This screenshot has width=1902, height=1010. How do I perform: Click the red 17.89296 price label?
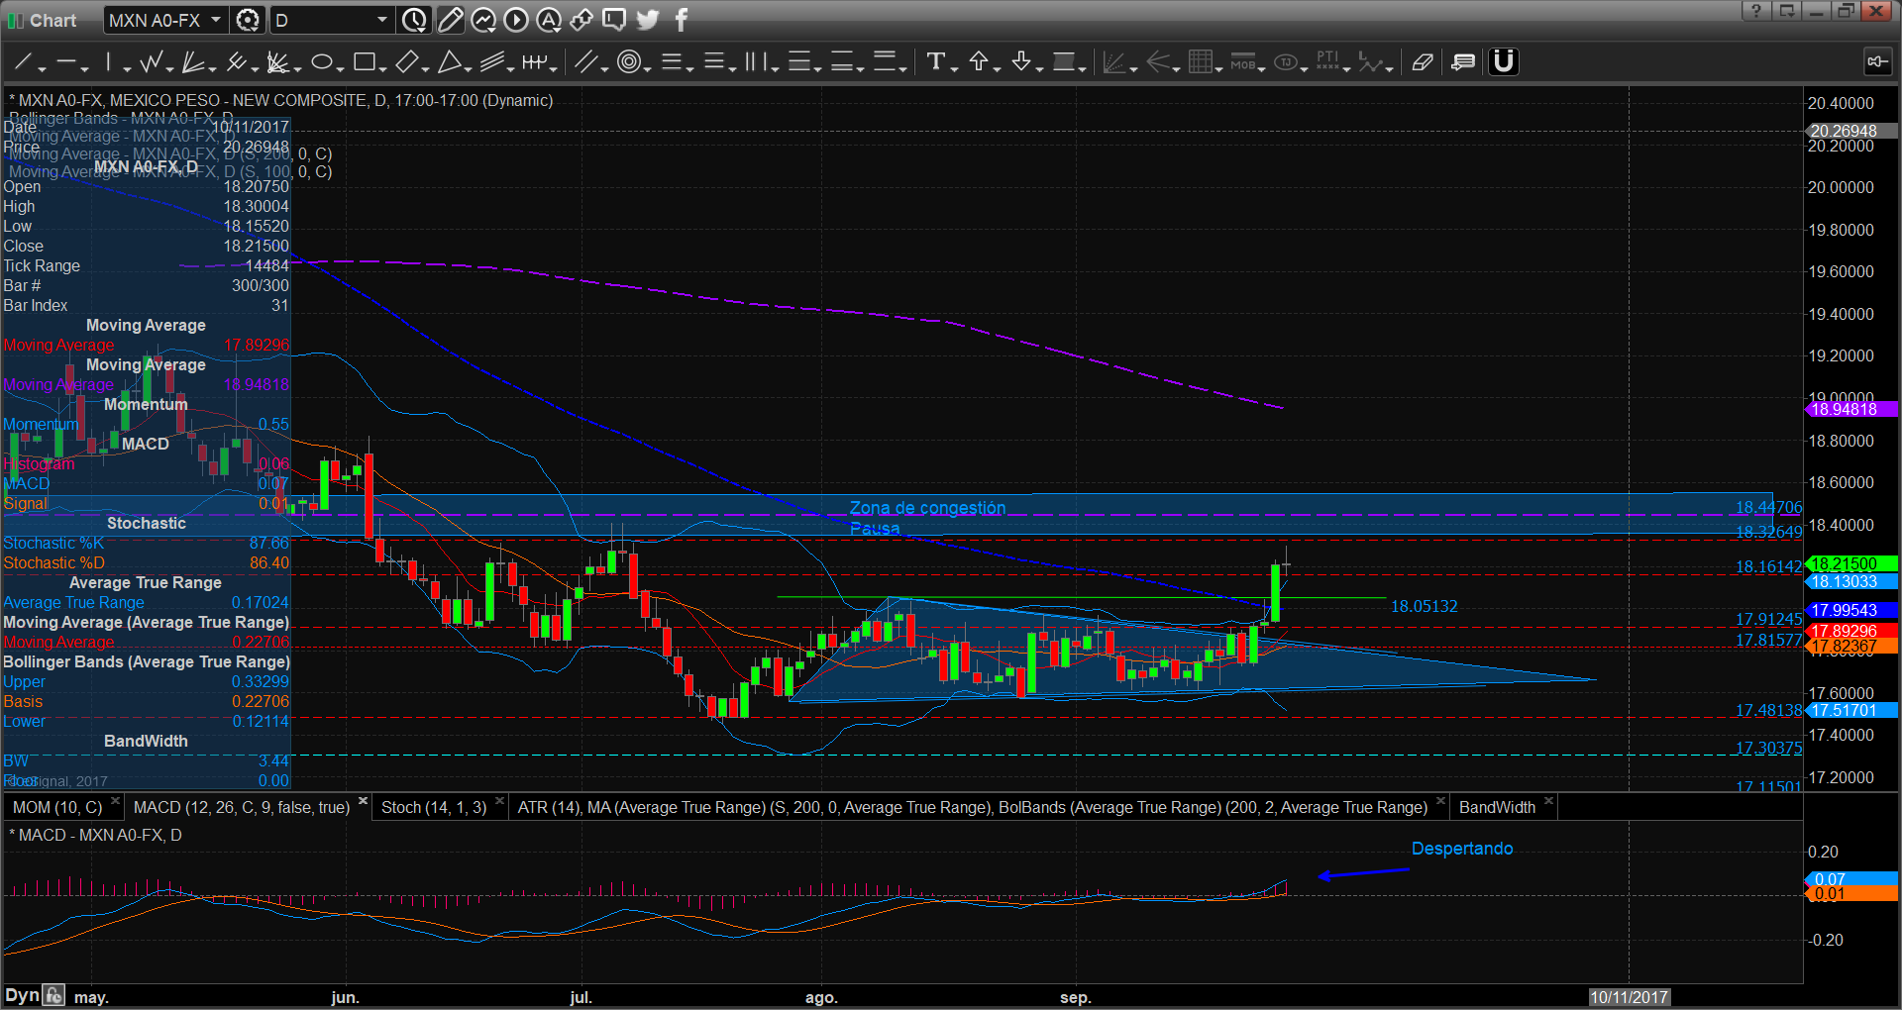pos(1850,631)
